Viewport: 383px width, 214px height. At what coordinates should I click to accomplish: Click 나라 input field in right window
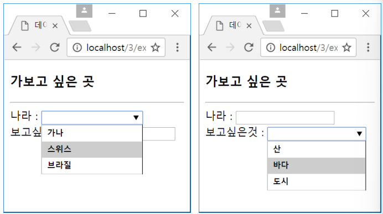tap(285, 118)
